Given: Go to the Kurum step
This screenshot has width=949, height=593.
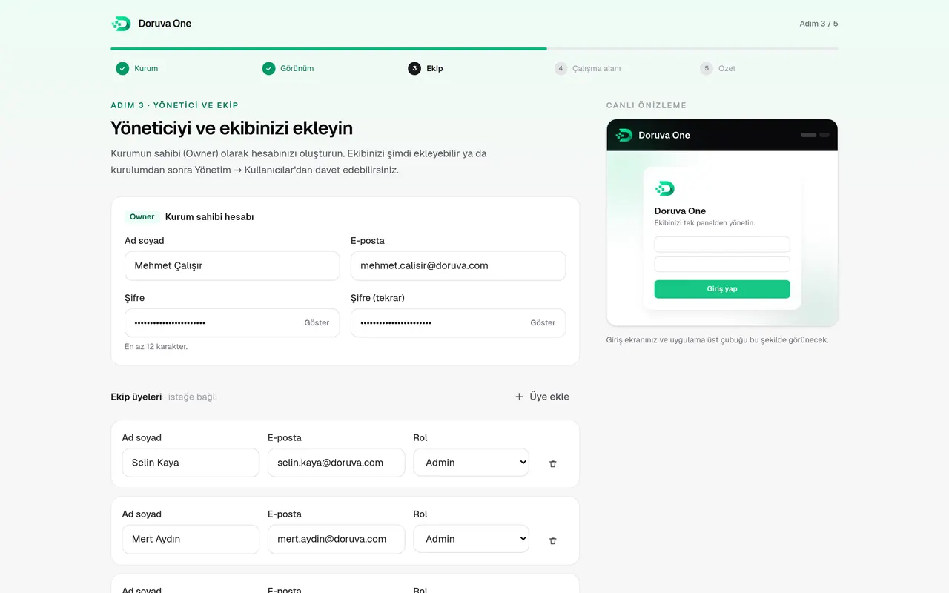Looking at the screenshot, I should point(137,68).
